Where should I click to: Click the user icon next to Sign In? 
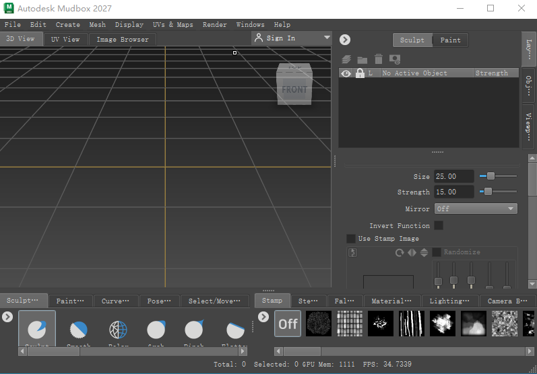tap(259, 38)
